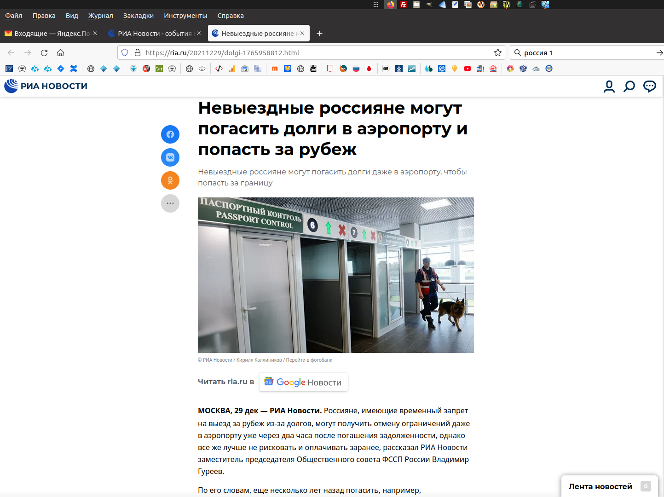Open more sharing options (three dots)
This screenshot has width=664, height=497.
coord(170,203)
